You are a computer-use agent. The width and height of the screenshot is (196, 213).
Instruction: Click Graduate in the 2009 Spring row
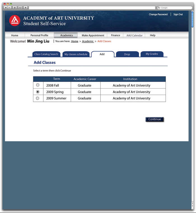(85, 92)
